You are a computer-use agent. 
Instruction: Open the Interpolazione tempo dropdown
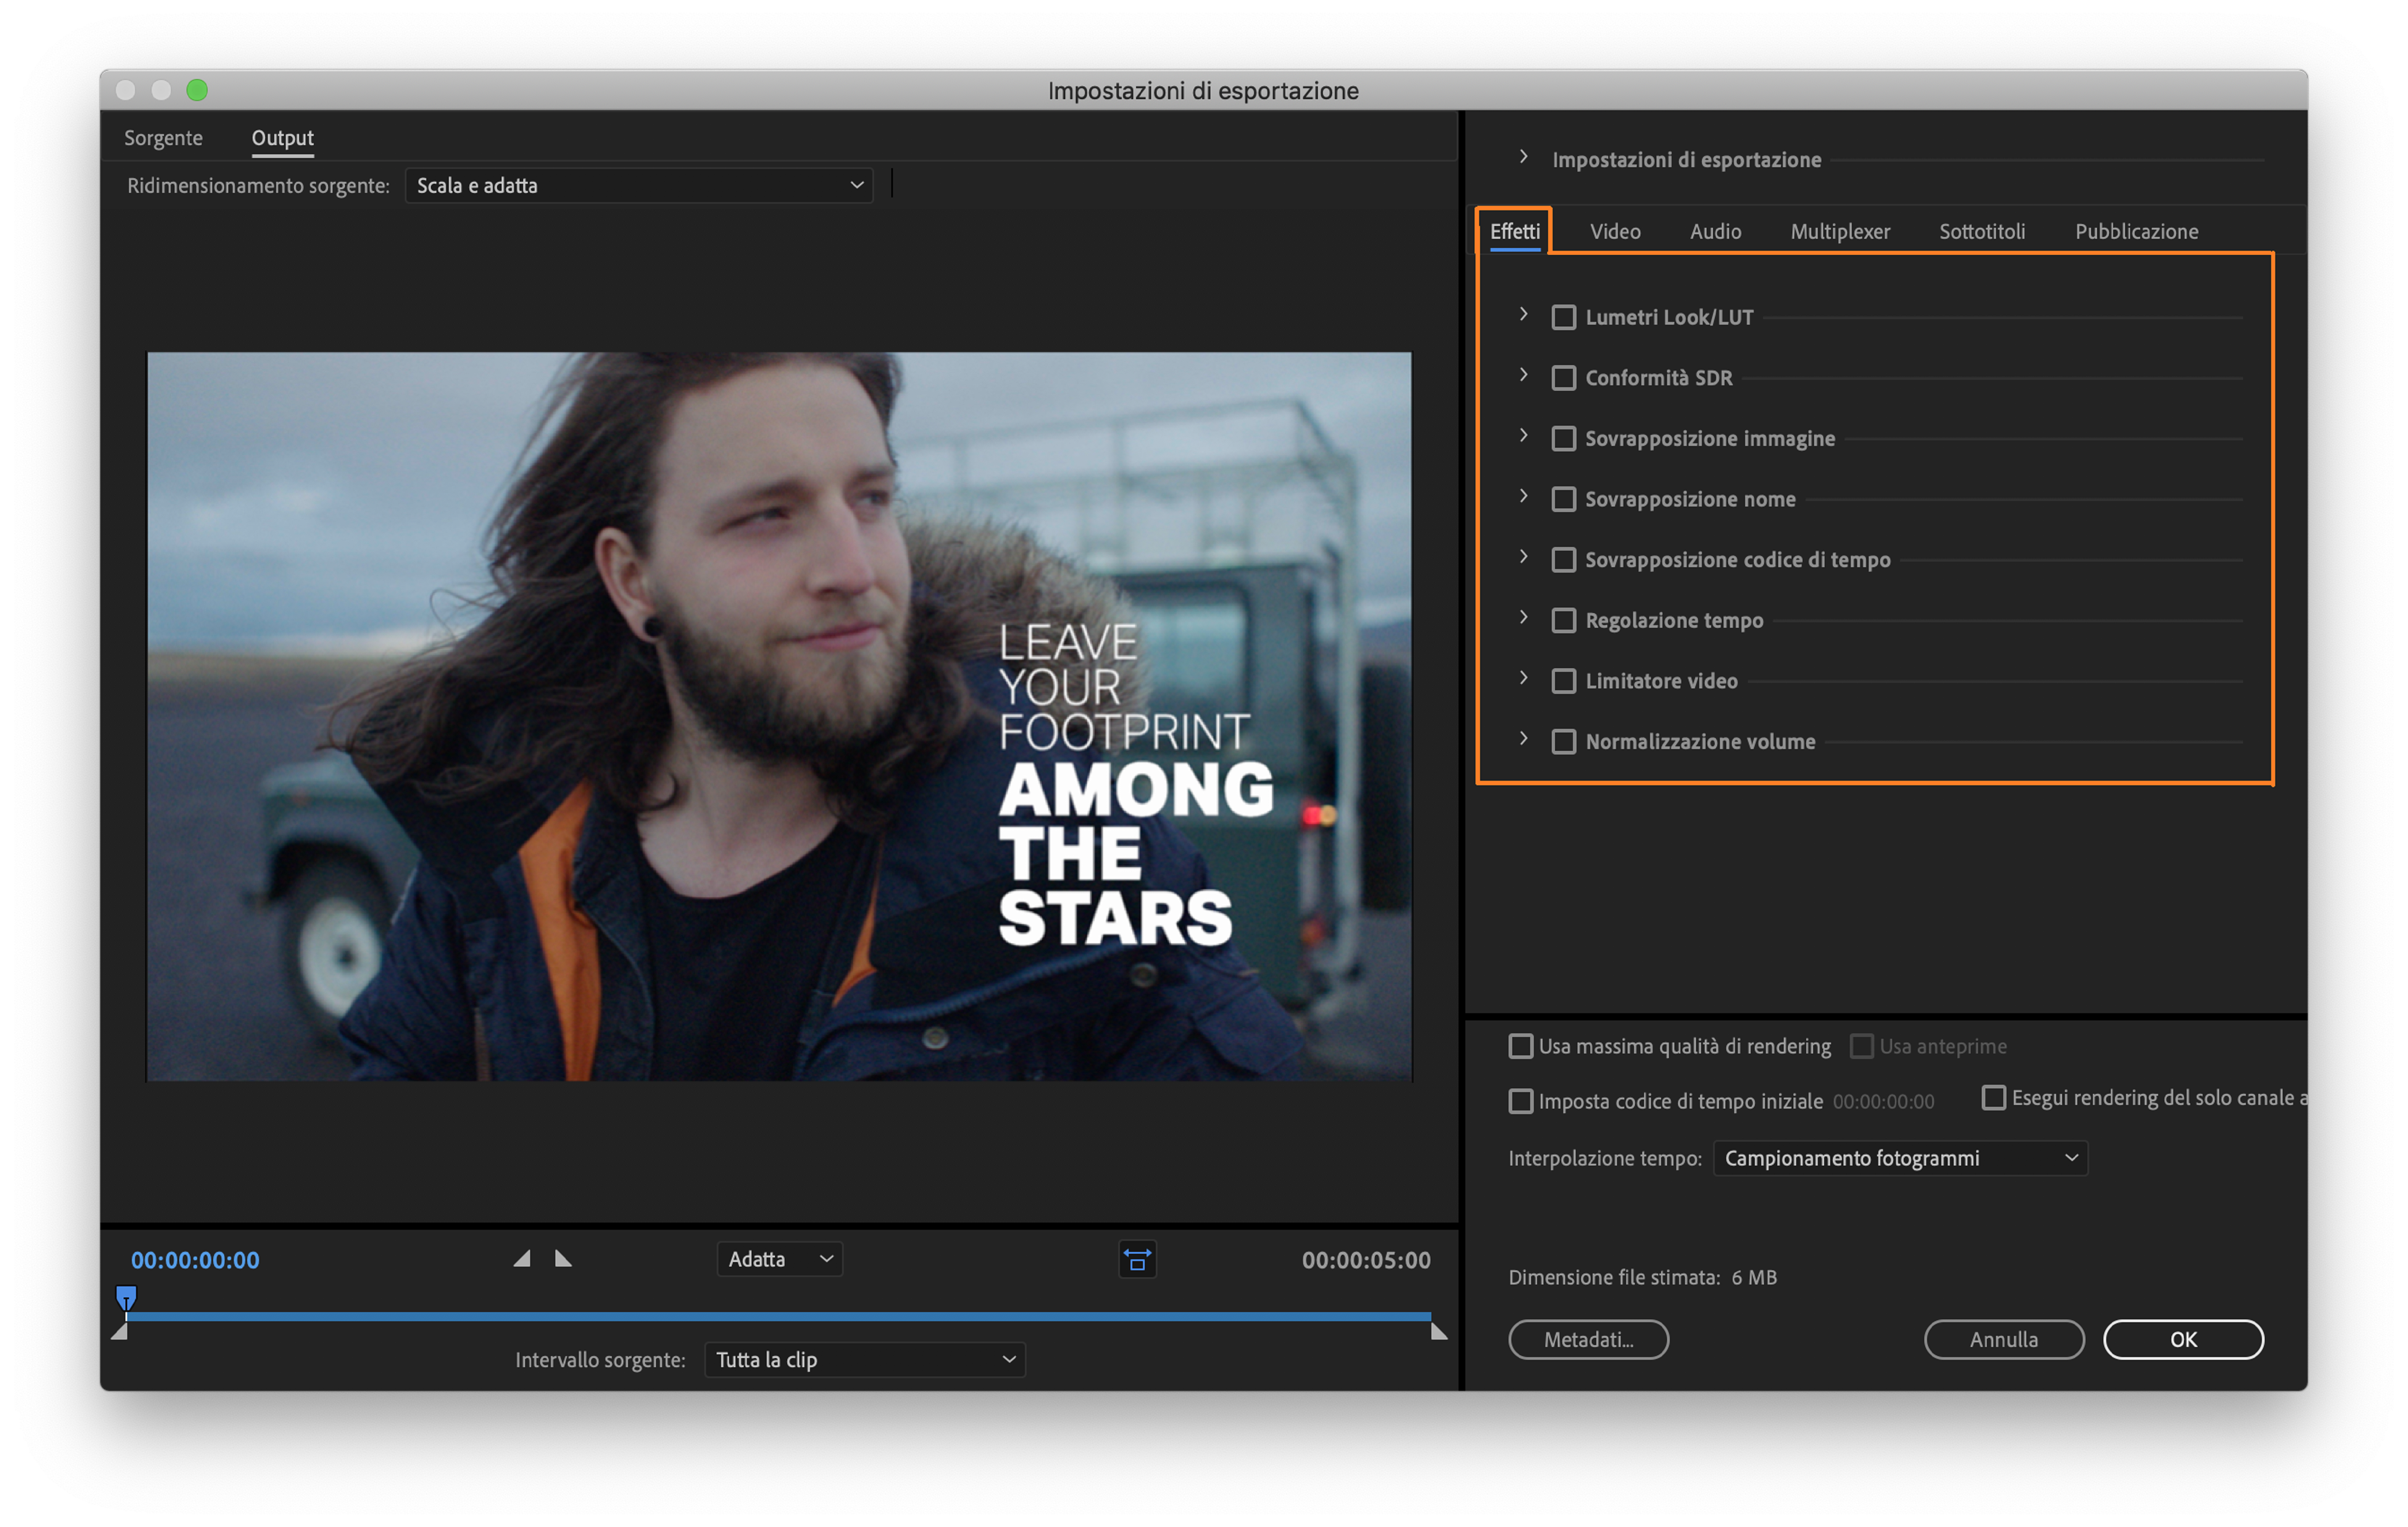click(x=1899, y=1158)
